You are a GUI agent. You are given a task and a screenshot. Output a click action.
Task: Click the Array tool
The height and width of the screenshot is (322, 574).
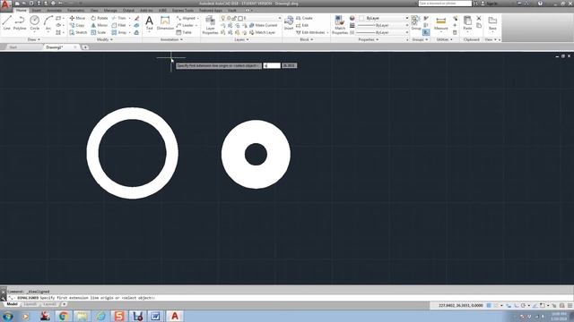tap(119, 32)
